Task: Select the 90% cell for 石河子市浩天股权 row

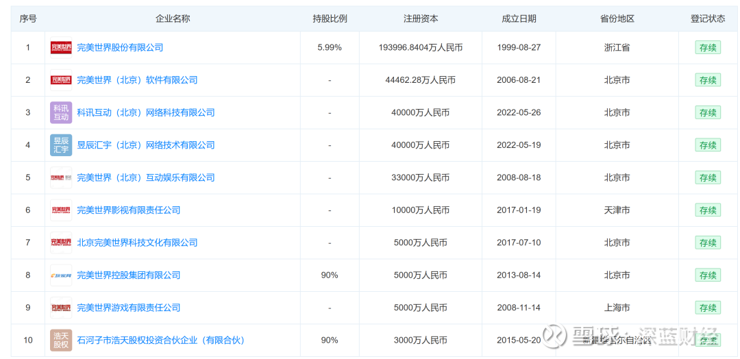Action: 330,340
